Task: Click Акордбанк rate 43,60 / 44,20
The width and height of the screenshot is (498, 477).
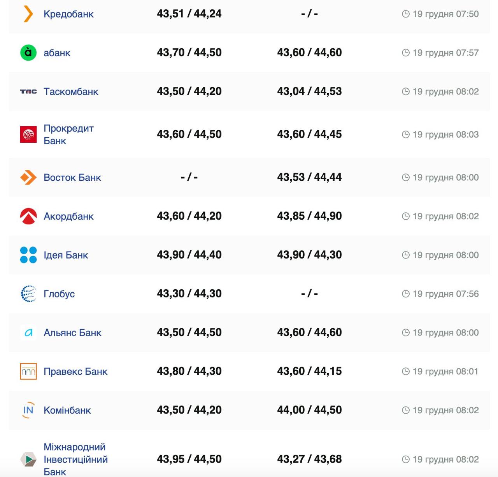Action: click(x=189, y=216)
